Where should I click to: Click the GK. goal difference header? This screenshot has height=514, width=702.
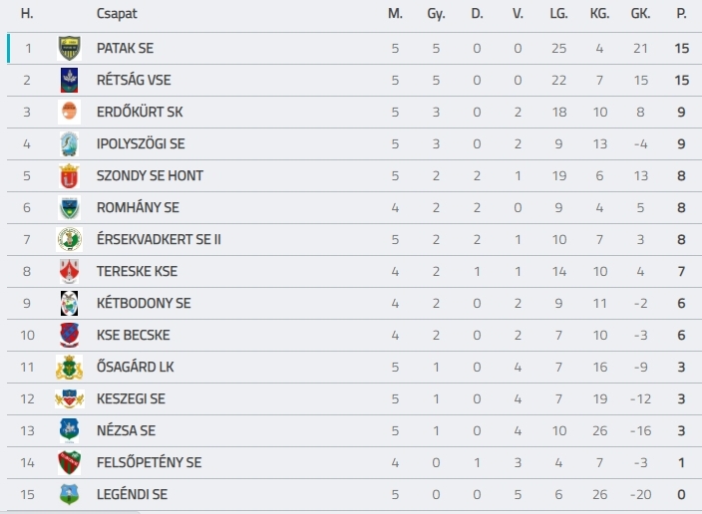(640, 13)
